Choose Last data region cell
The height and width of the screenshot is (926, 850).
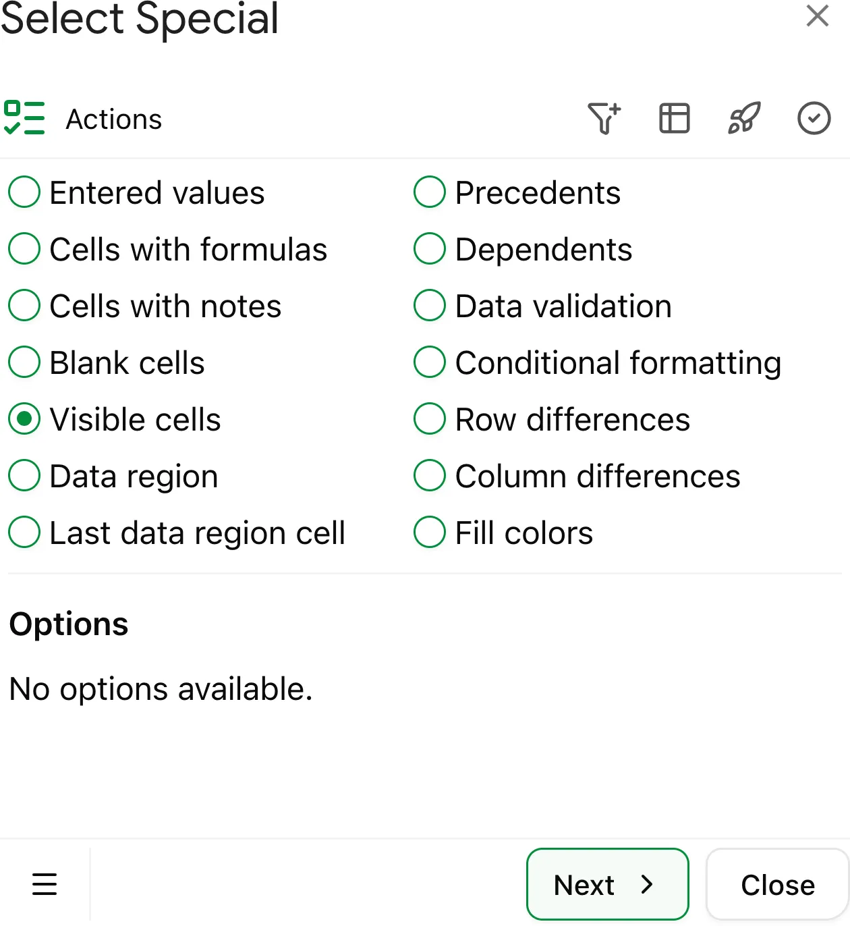(x=24, y=532)
